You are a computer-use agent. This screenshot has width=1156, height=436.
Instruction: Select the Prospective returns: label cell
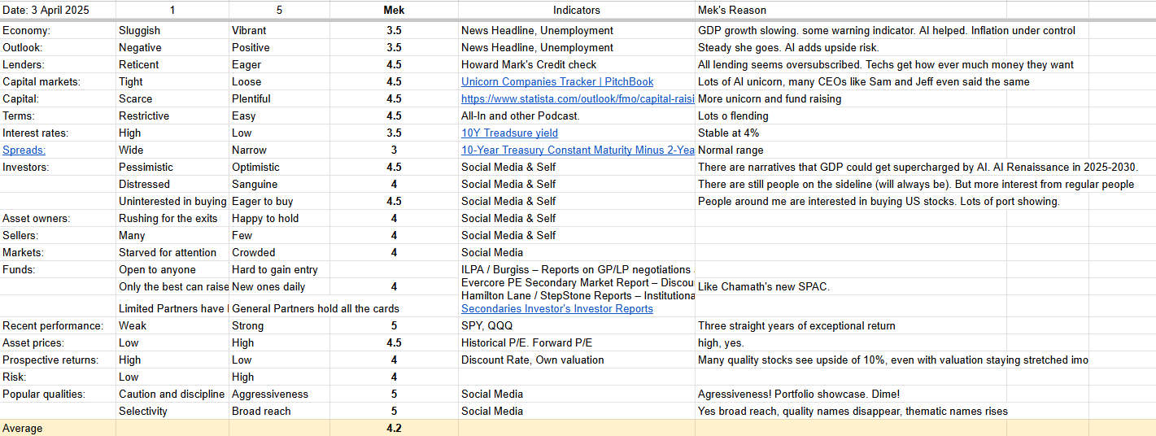(x=58, y=360)
